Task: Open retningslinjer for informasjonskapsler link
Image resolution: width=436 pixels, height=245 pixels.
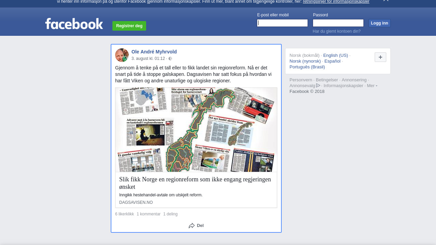Action: 336,2
